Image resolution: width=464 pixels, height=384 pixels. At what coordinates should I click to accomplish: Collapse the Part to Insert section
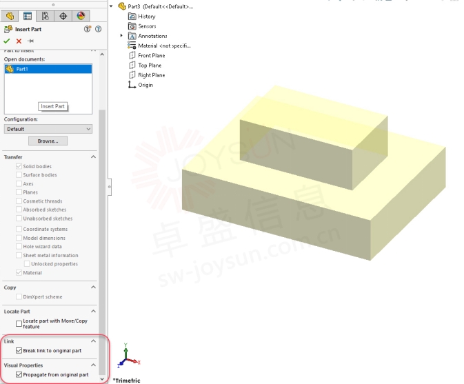click(93, 50)
